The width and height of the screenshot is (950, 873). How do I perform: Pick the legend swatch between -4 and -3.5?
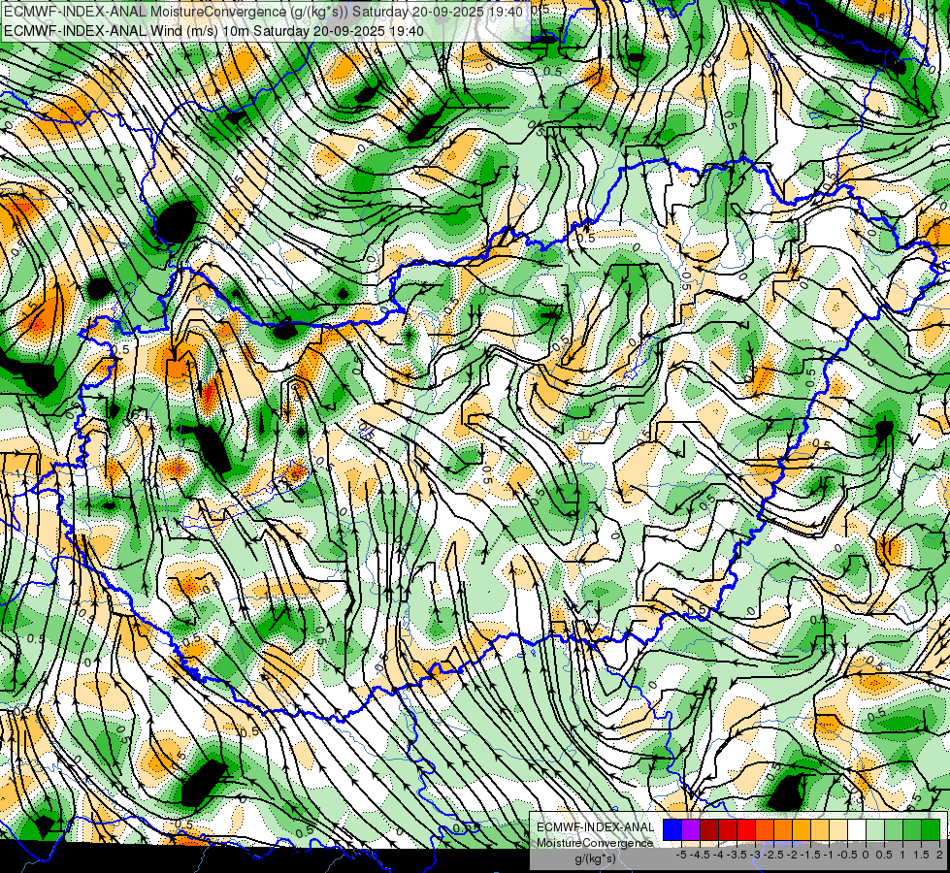[x=728, y=830]
